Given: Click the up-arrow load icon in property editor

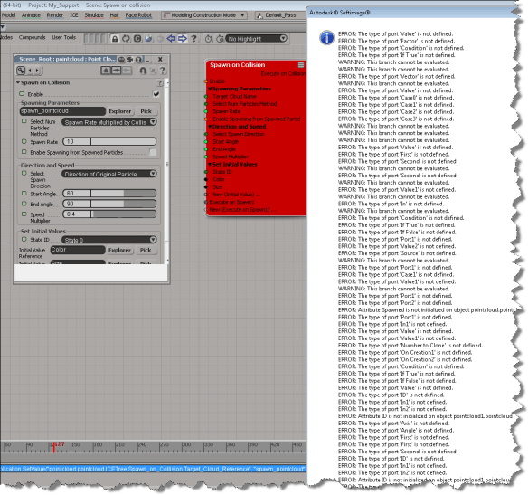Looking at the screenshot, I should [106, 71].
